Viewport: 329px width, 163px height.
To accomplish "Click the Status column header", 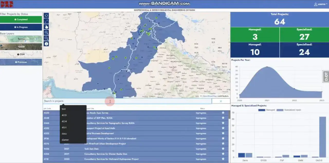I will click(203, 109).
